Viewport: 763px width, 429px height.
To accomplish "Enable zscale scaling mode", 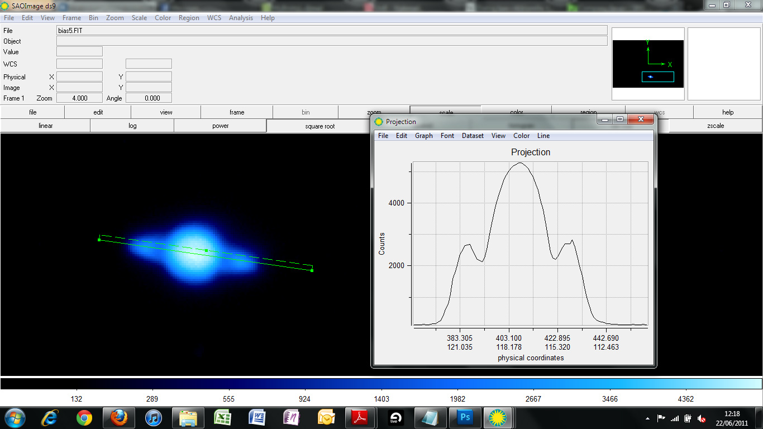I will [716, 126].
